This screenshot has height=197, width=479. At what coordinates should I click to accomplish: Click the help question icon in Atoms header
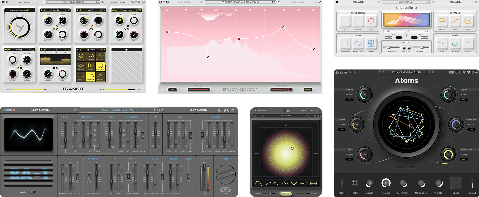pyautogui.click(x=356, y=72)
